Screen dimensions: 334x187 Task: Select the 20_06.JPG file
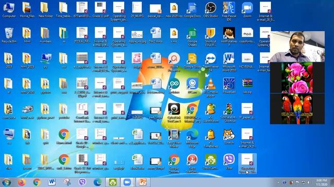point(137,9)
